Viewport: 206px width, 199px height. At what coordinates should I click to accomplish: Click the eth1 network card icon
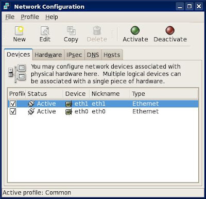click(68, 104)
